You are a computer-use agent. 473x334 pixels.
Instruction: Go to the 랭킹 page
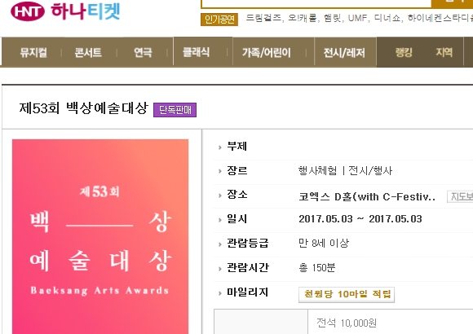404,52
